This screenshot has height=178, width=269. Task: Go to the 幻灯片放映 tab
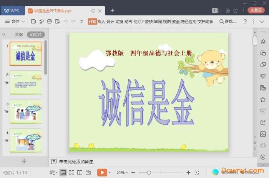tap(143, 22)
